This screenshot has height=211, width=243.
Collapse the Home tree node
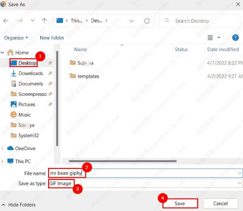tap(3, 53)
